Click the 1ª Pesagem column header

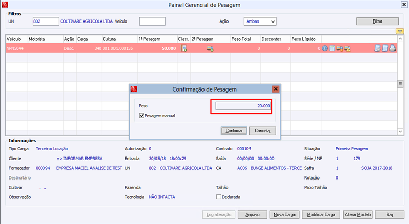click(157, 39)
